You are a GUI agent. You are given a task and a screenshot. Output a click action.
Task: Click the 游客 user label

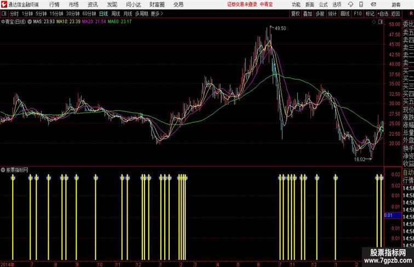(396, 4)
